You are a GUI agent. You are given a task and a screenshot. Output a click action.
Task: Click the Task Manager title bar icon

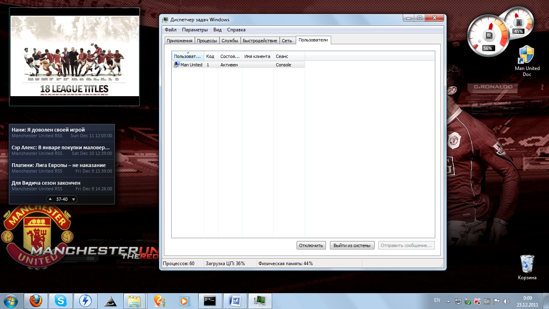pyautogui.click(x=165, y=20)
